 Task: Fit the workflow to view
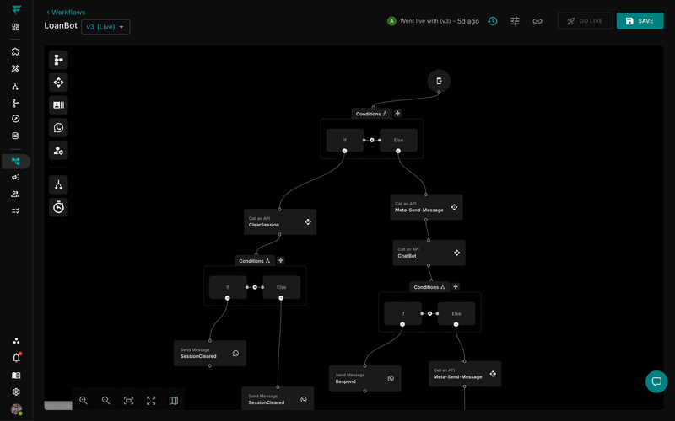coord(128,401)
